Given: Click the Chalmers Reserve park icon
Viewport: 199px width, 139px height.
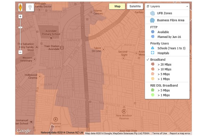Looking at the screenshot, I should click(x=55, y=119).
